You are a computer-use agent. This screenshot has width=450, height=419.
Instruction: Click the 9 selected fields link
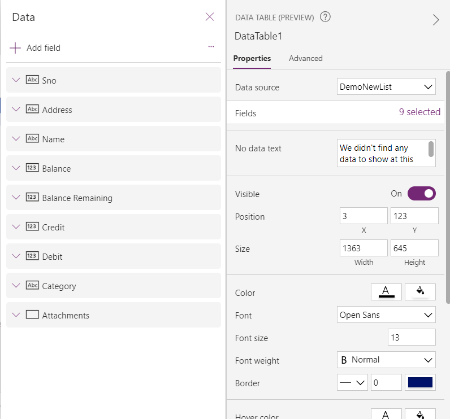tap(419, 112)
